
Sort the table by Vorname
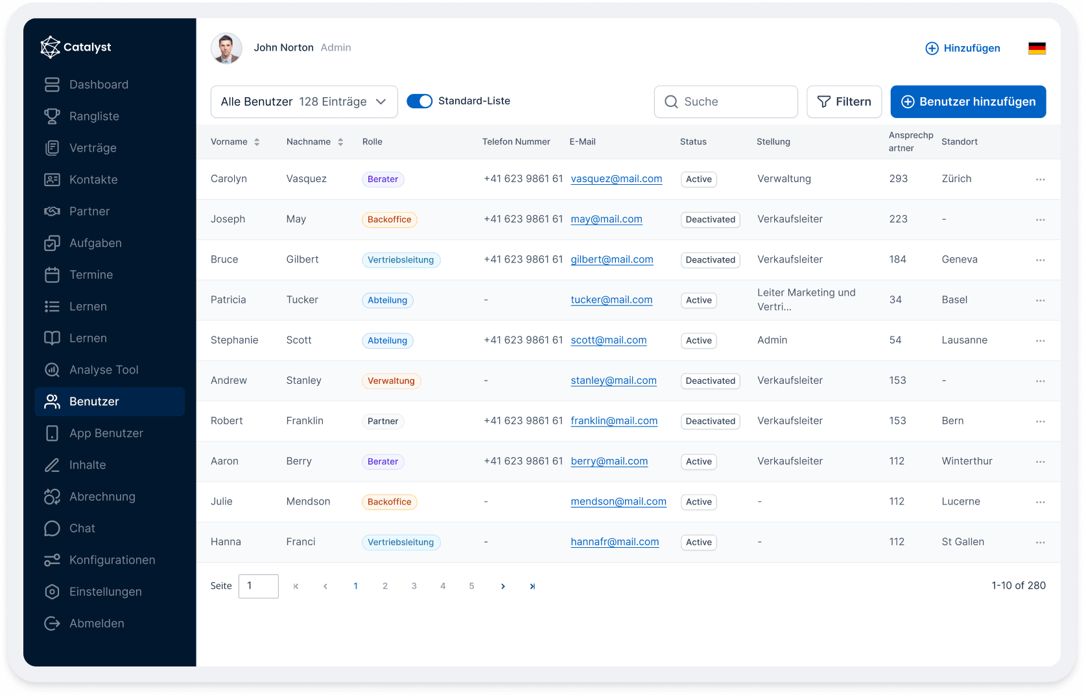click(x=257, y=143)
